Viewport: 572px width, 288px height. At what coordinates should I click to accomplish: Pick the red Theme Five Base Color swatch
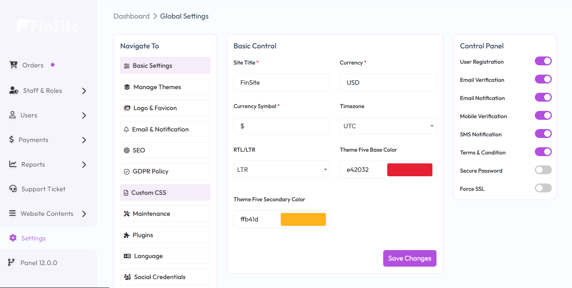click(409, 170)
